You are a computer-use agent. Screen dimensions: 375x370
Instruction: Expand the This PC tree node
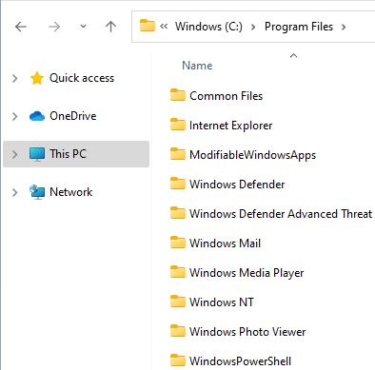(x=14, y=154)
